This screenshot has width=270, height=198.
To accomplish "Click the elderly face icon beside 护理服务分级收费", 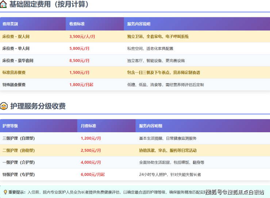I will (x=4, y=106).
